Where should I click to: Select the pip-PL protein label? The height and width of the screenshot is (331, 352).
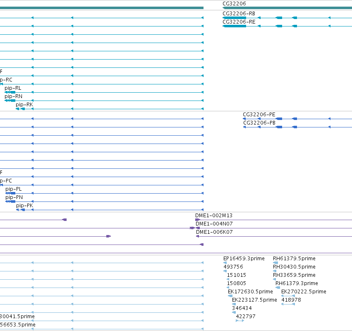14,189
